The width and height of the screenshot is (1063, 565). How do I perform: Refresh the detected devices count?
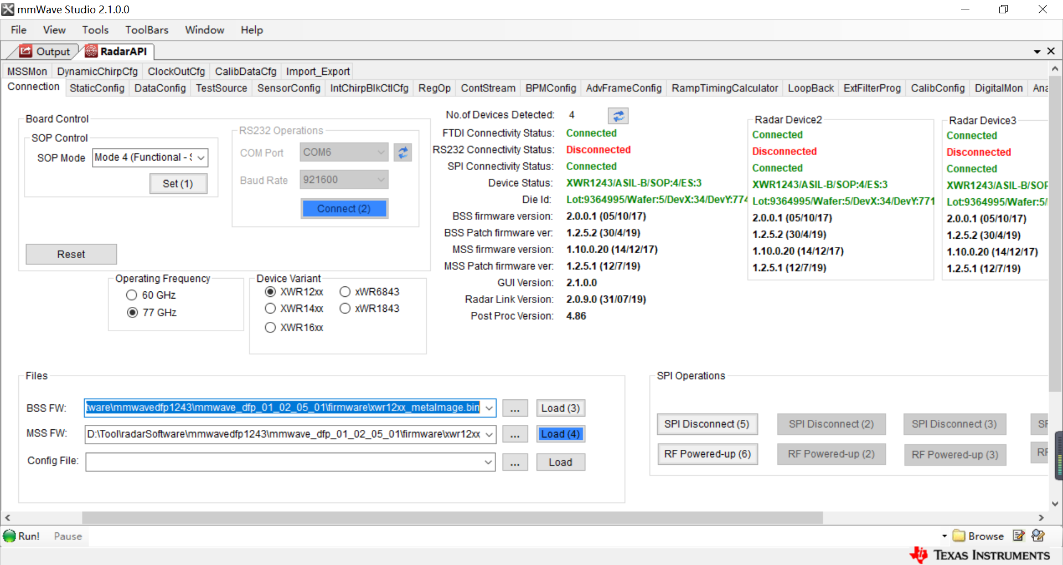pyautogui.click(x=618, y=116)
